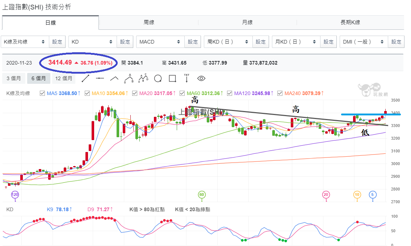Click the opening price 3384.1
Viewport: 411px width, 246px height.
click(x=135, y=63)
